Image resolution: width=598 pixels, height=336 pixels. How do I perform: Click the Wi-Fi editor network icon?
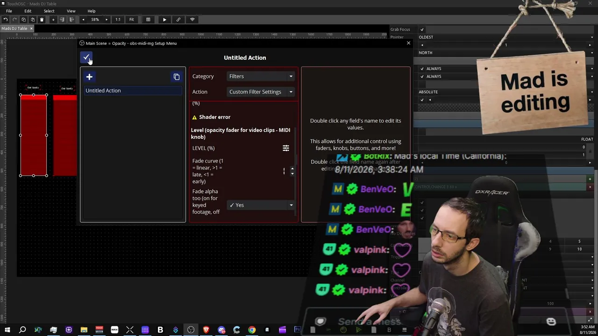[192, 20]
